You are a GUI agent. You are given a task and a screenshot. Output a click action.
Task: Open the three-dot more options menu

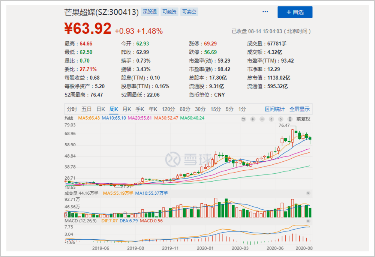(265, 12)
